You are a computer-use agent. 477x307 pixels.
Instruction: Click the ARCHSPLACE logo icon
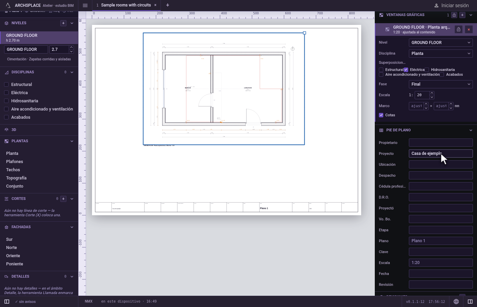point(8,5)
